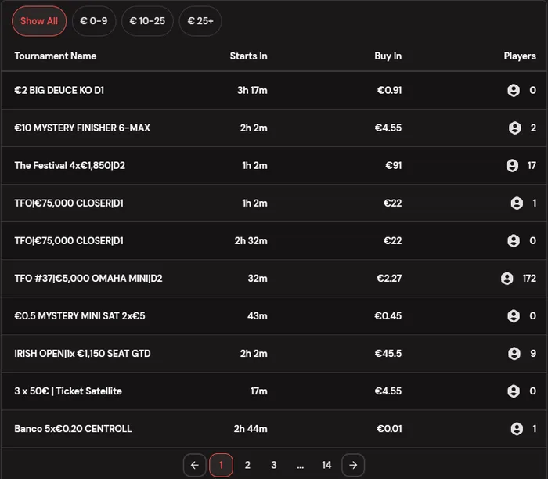
Task: Open pagination page 3
Action: tap(274, 465)
